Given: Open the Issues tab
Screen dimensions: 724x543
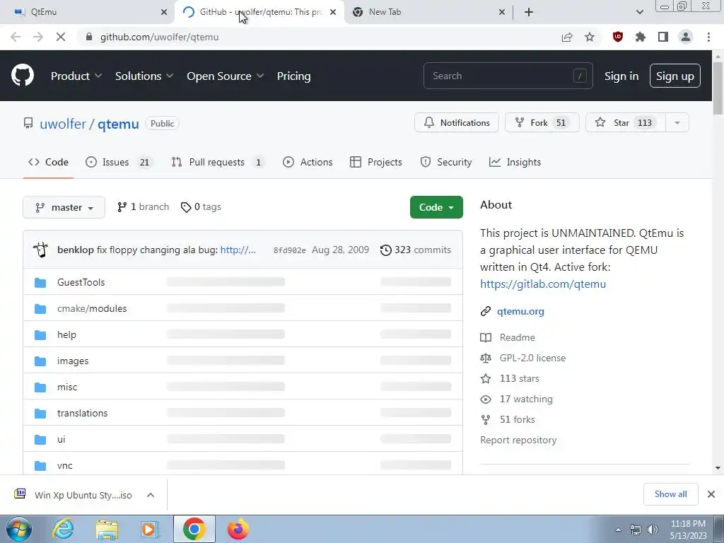Looking at the screenshot, I should tap(118, 162).
